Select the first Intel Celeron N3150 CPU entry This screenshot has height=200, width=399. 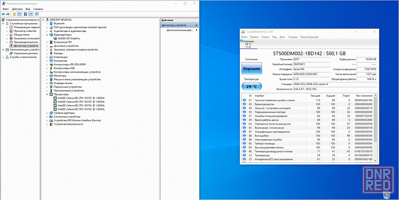click(x=81, y=98)
